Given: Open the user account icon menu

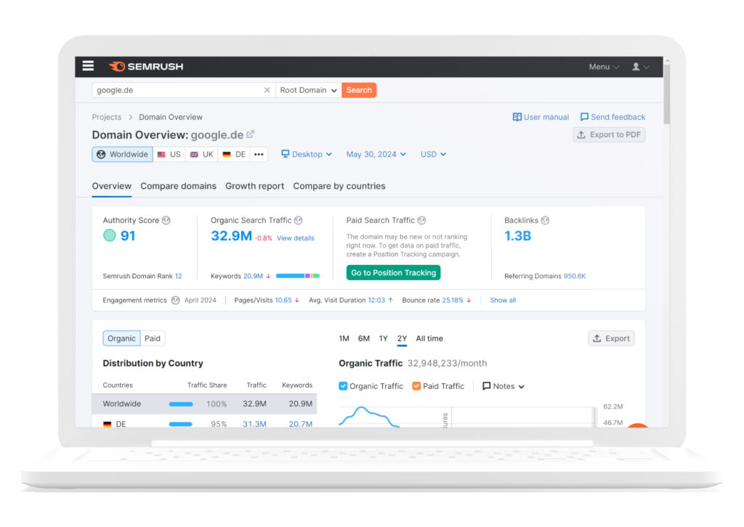Looking at the screenshot, I should (x=640, y=67).
